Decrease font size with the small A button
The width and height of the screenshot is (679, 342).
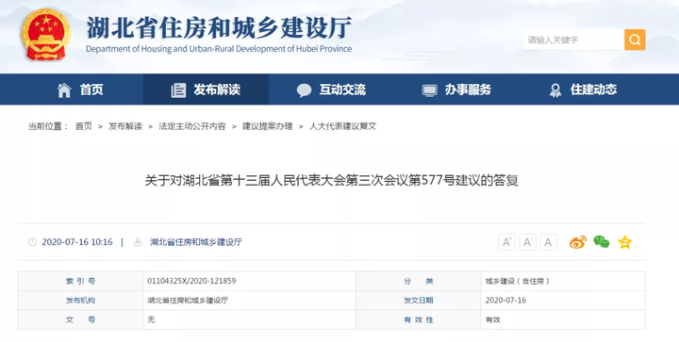click(x=548, y=242)
